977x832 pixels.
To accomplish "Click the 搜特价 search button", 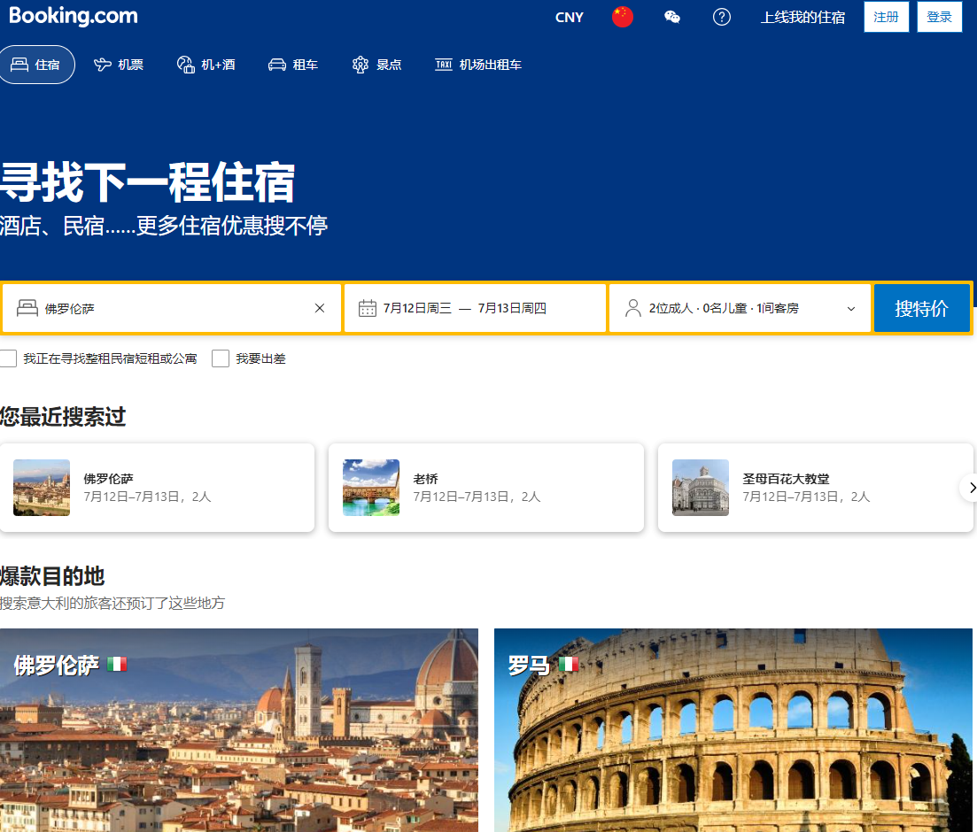I will point(921,308).
